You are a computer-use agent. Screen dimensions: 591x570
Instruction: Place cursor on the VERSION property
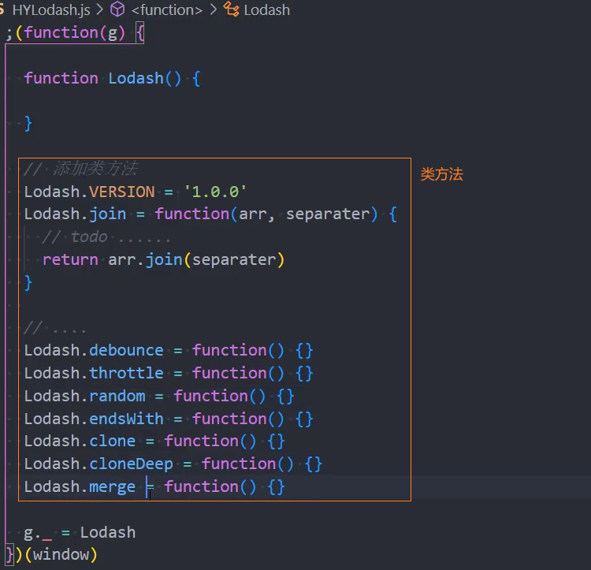pos(122,192)
